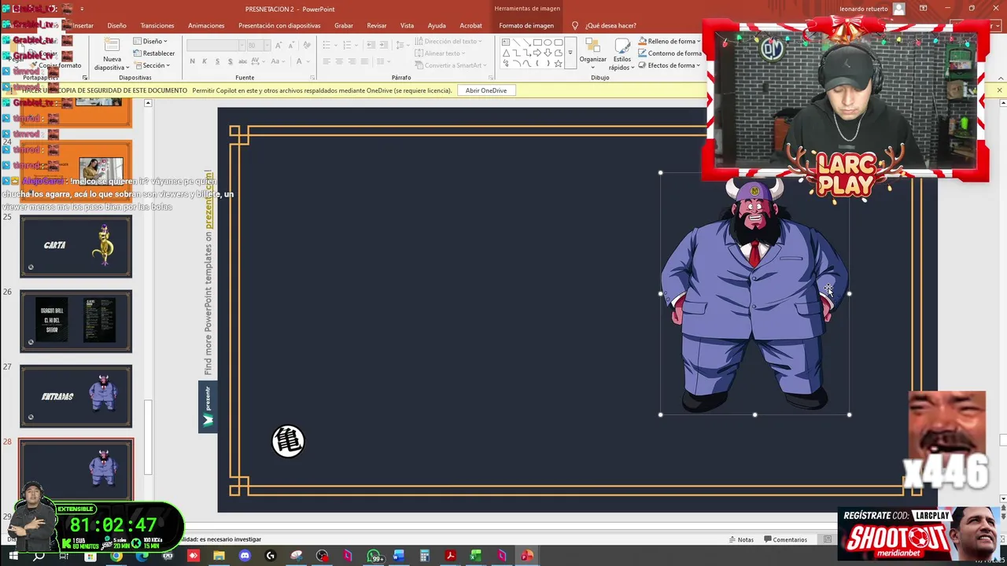Open Discord from taskbar
This screenshot has height=566, width=1007.
click(245, 557)
